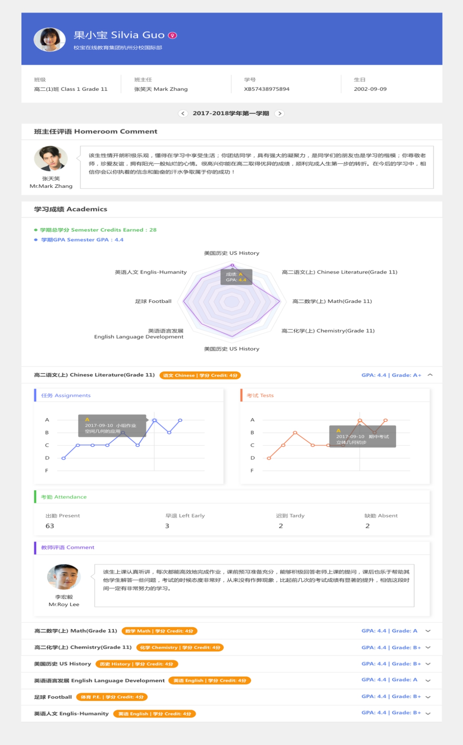
Task: Click the 小组作业 assignment tooltip
Action: coord(112,426)
